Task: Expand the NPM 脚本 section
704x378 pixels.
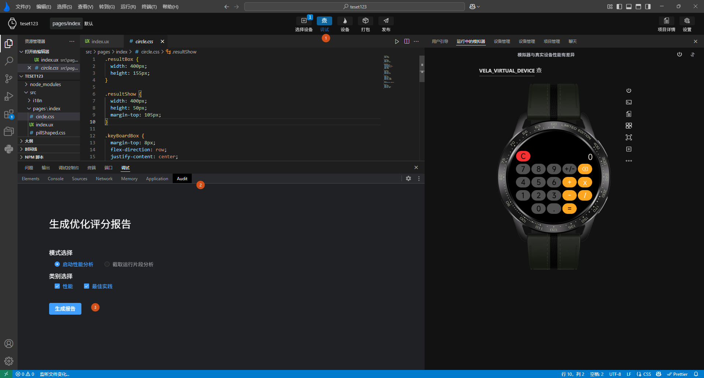Action: pos(34,157)
